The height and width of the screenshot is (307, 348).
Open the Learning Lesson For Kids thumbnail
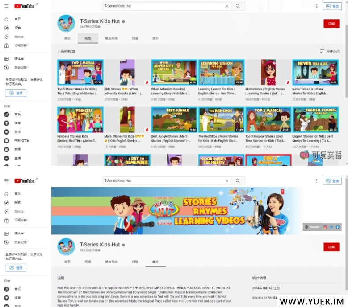pos(221,72)
